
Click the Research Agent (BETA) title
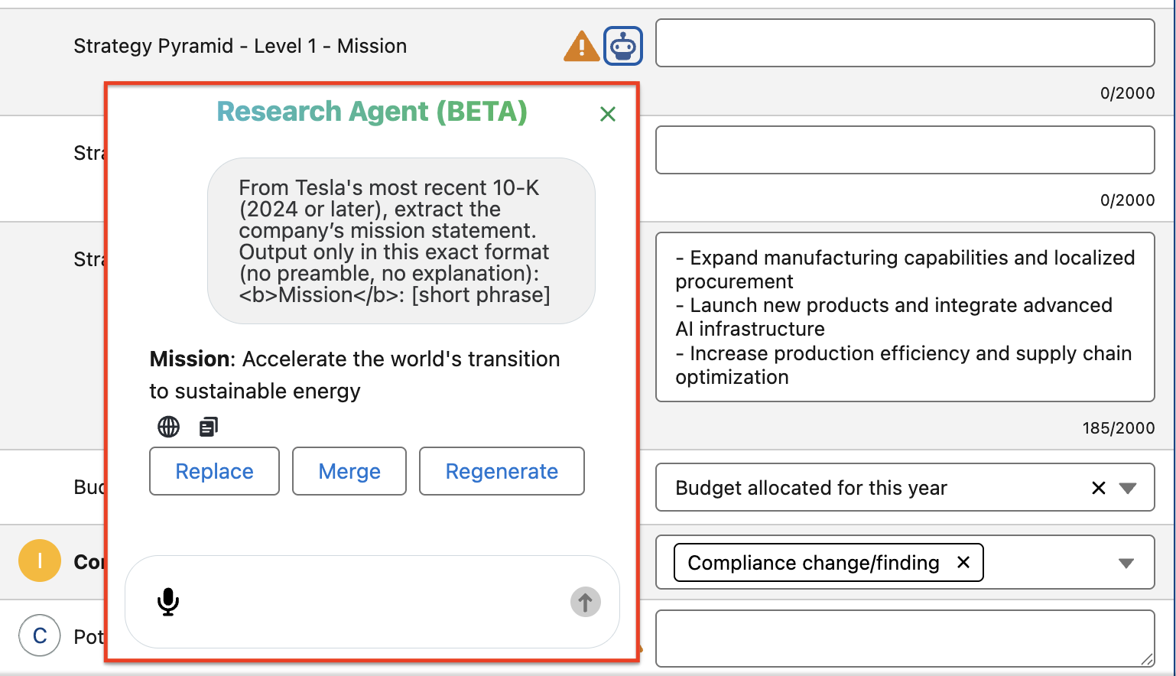tap(372, 112)
